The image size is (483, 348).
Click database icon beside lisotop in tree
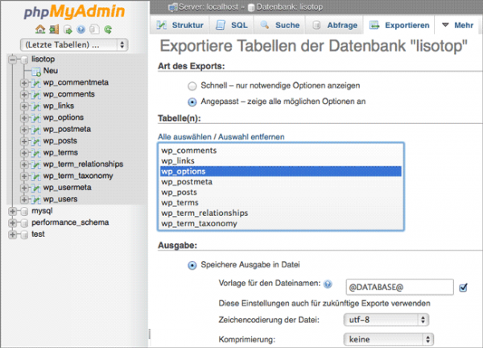(x=25, y=60)
